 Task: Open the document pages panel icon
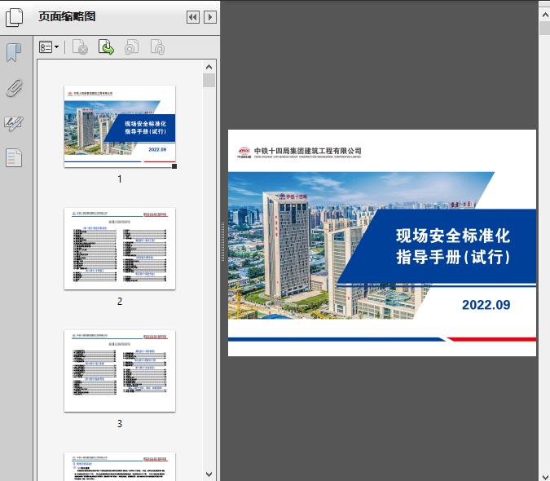(x=14, y=158)
